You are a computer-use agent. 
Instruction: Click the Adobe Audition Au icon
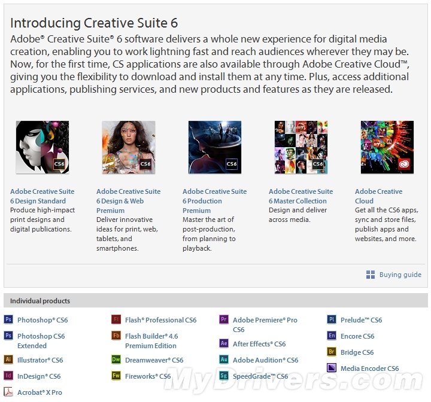tap(224, 360)
